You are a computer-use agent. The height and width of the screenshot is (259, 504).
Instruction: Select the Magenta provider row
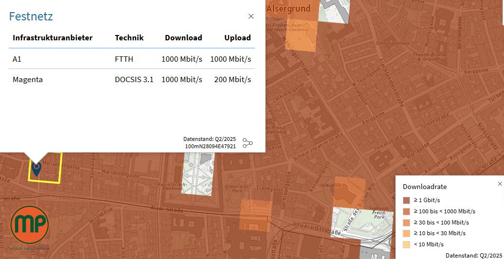[x=131, y=79]
